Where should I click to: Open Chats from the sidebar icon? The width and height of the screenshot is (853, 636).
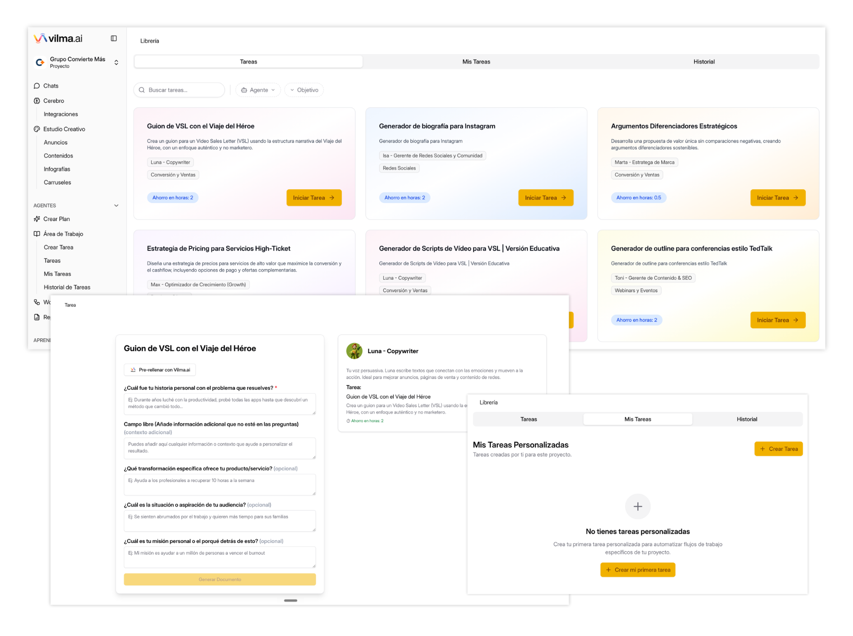pos(37,86)
